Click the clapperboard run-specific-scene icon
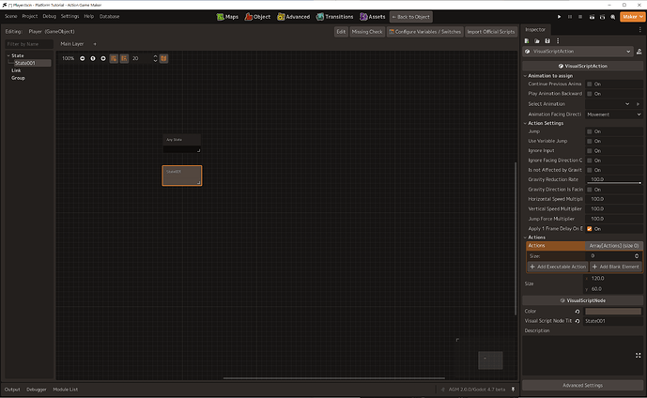 click(602, 17)
